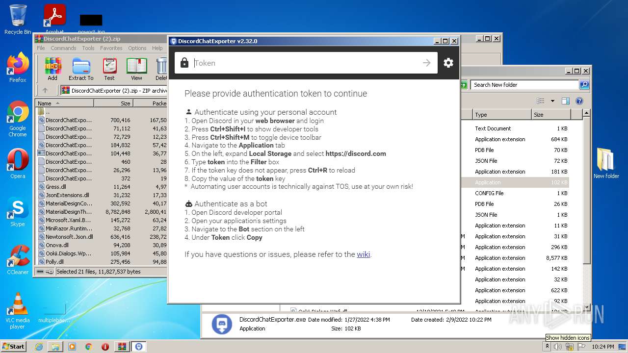Open WinRAR Help menu

(x=157, y=48)
